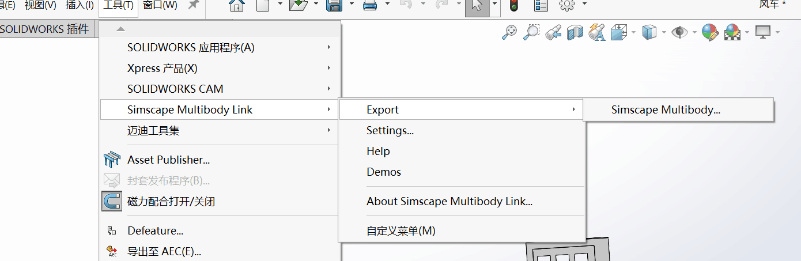Click the Previous View icon

point(553,32)
